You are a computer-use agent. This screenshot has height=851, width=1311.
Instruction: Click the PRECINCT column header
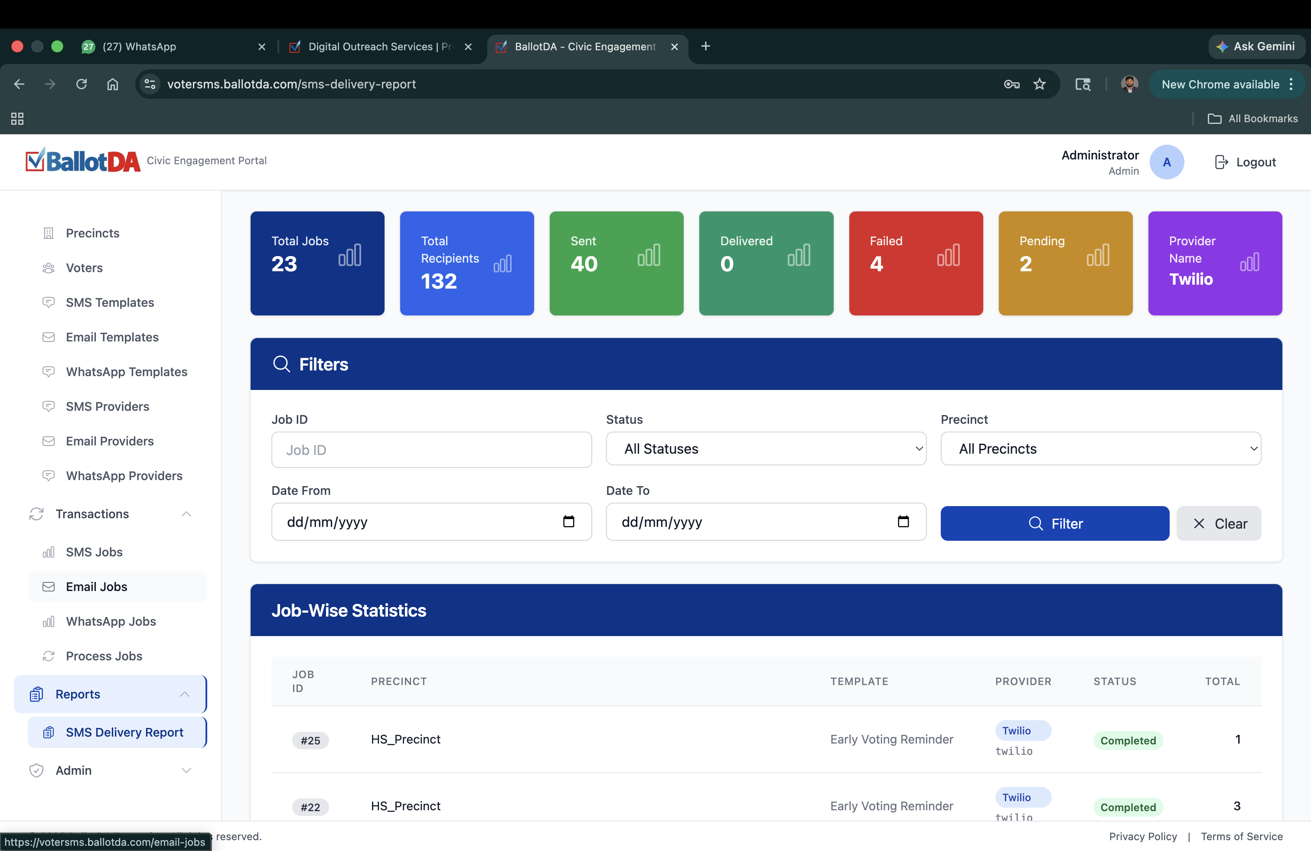pyautogui.click(x=399, y=681)
